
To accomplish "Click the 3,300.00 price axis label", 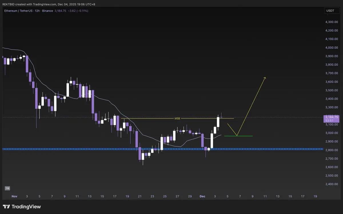I will (332, 108).
